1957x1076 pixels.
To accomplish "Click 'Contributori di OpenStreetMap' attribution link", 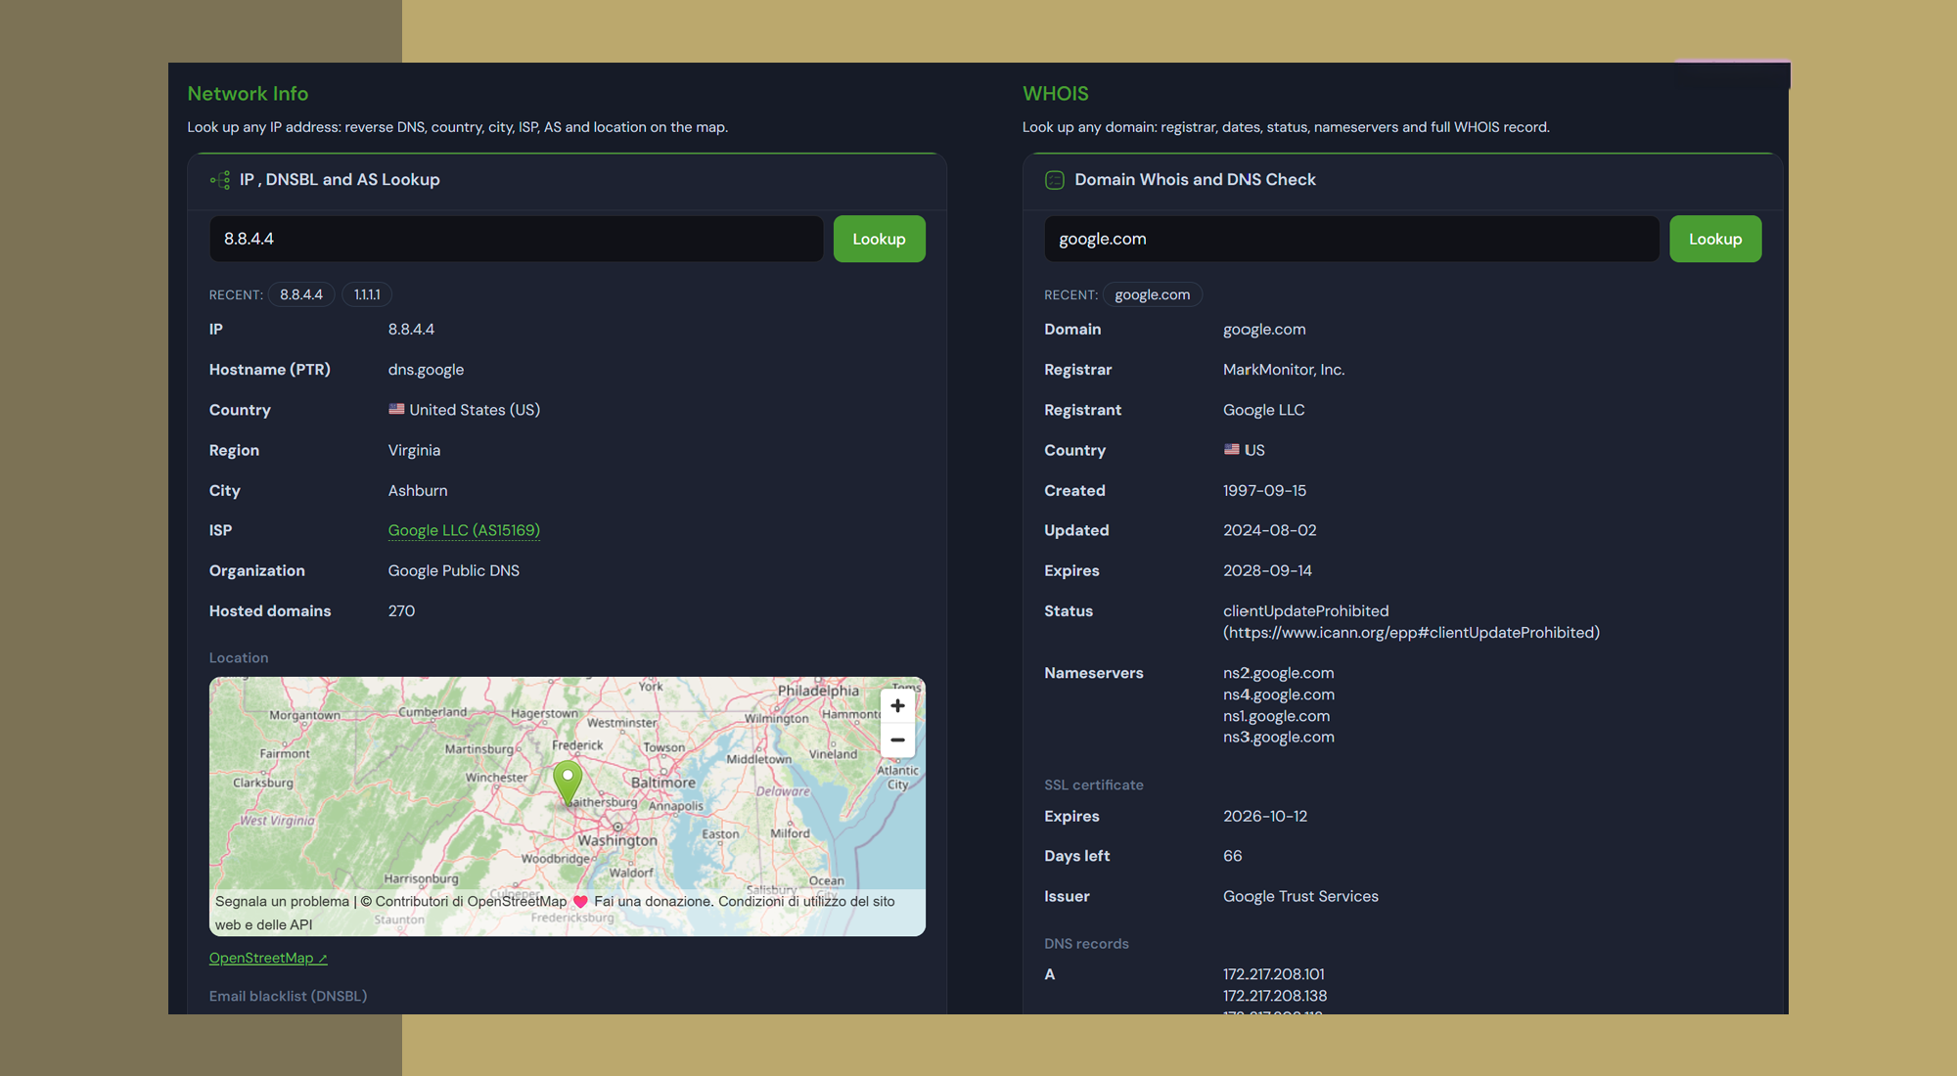I will [x=471, y=901].
